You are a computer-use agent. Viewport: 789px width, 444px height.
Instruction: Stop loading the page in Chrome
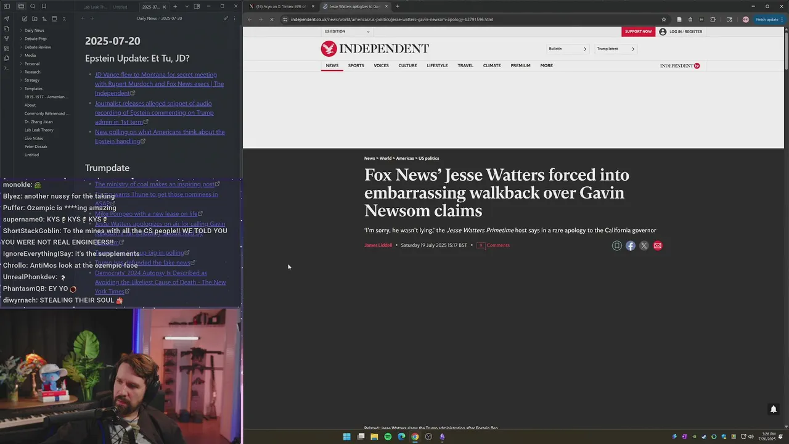tap(272, 19)
